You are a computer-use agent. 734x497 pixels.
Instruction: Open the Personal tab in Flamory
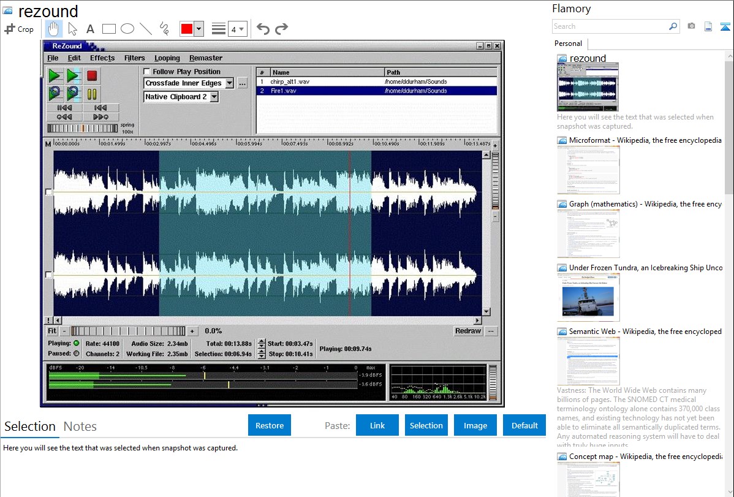coord(569,44)
